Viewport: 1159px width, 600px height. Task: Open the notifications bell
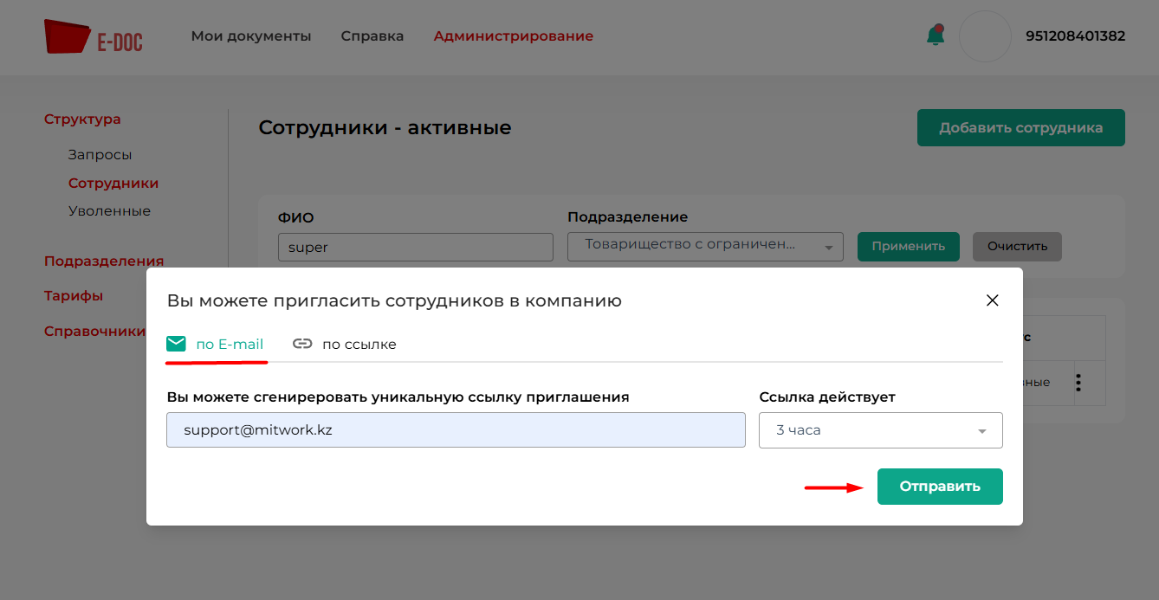pos(935,35)
